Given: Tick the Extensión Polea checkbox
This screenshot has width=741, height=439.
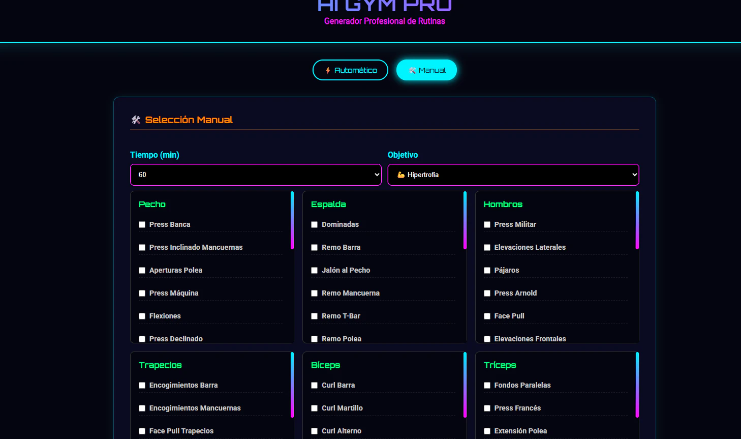Looking at the screenshot, I should pos(487,431).
